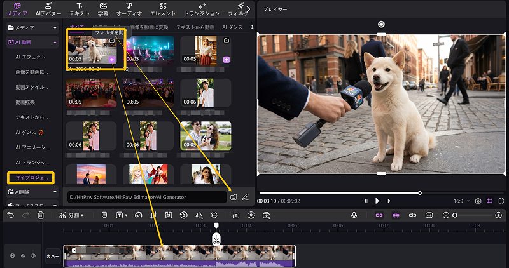Open the speed gauge tool

[x=139, y=215]
